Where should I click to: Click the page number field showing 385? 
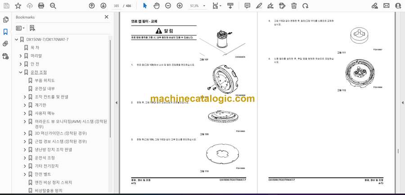point(117,6)
